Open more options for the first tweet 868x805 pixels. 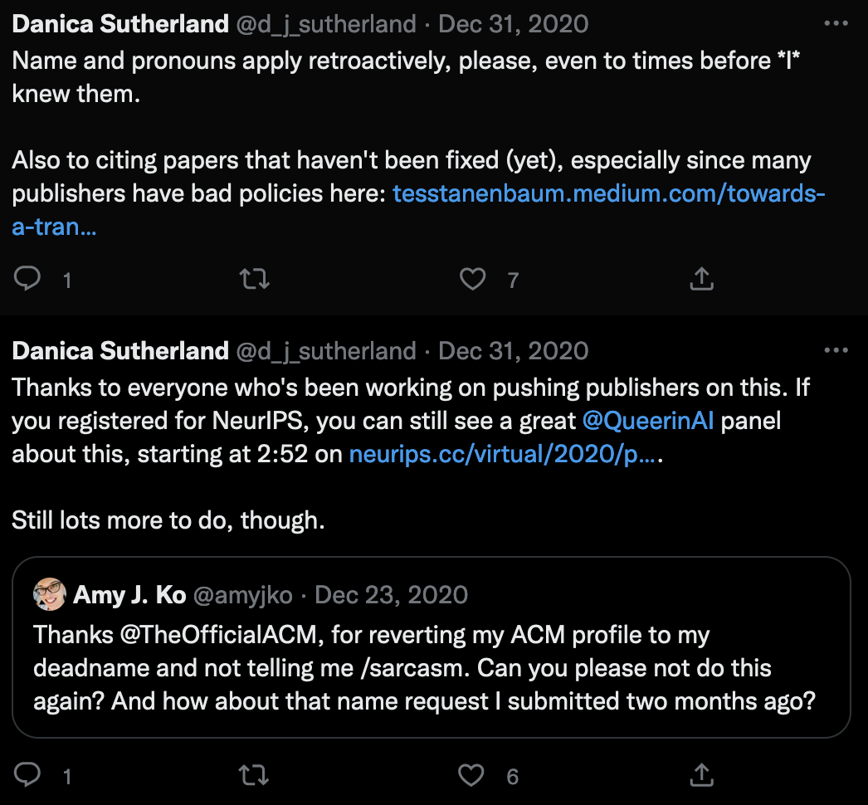(x=836, y=23)
